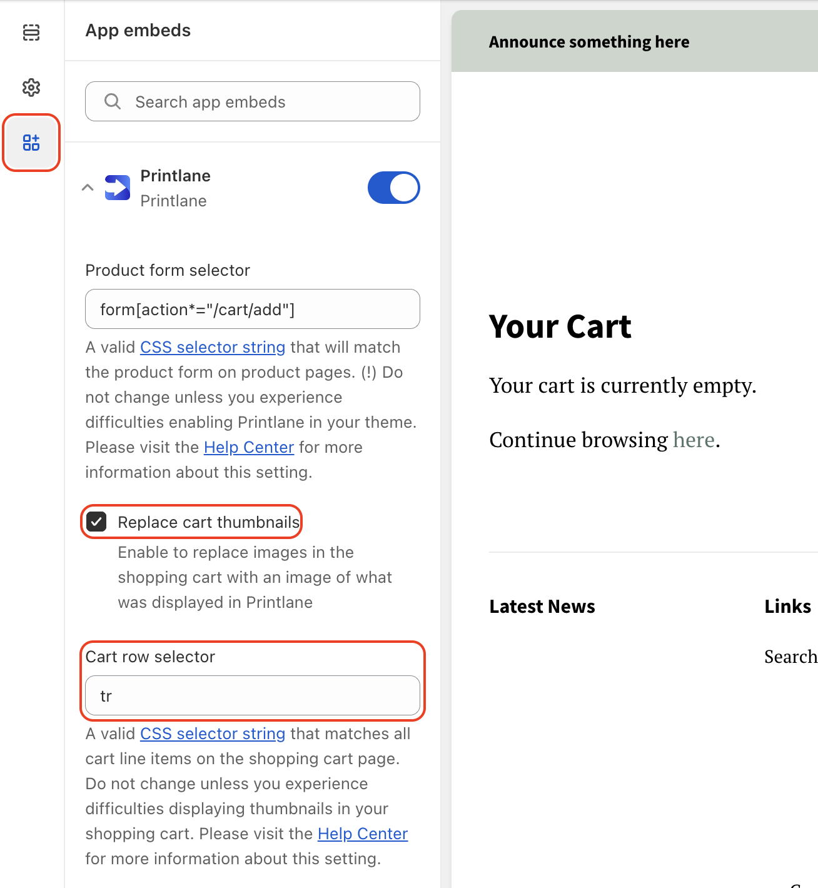Click the magnifier icon in the search bar
Image resolution: width=818 pixels, height=888 pixels.
[113, 101]
